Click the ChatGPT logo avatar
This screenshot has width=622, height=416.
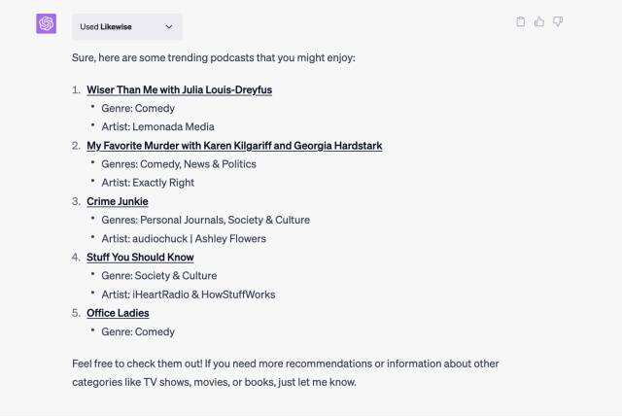pos(47,24)
